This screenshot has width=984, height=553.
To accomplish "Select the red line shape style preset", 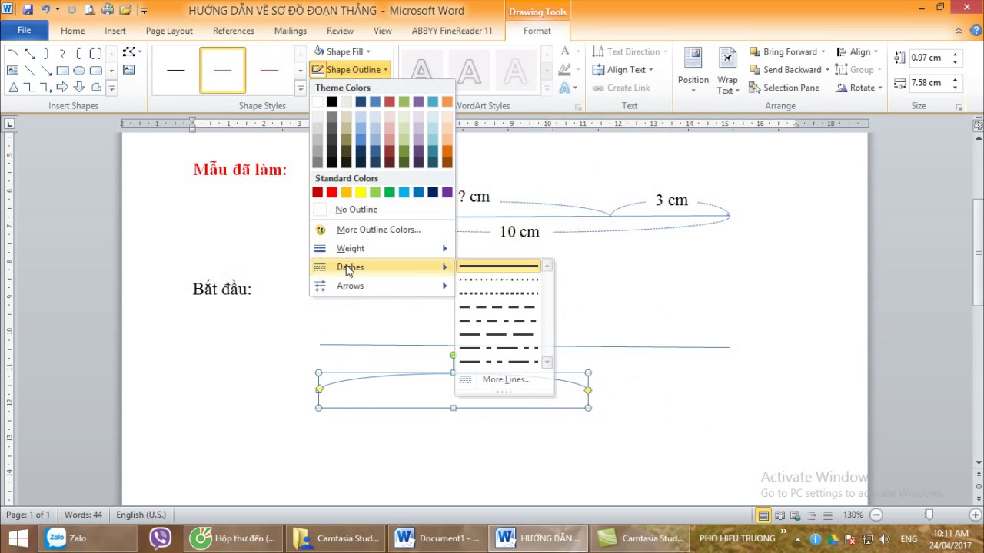I will (x=269, y=70).
